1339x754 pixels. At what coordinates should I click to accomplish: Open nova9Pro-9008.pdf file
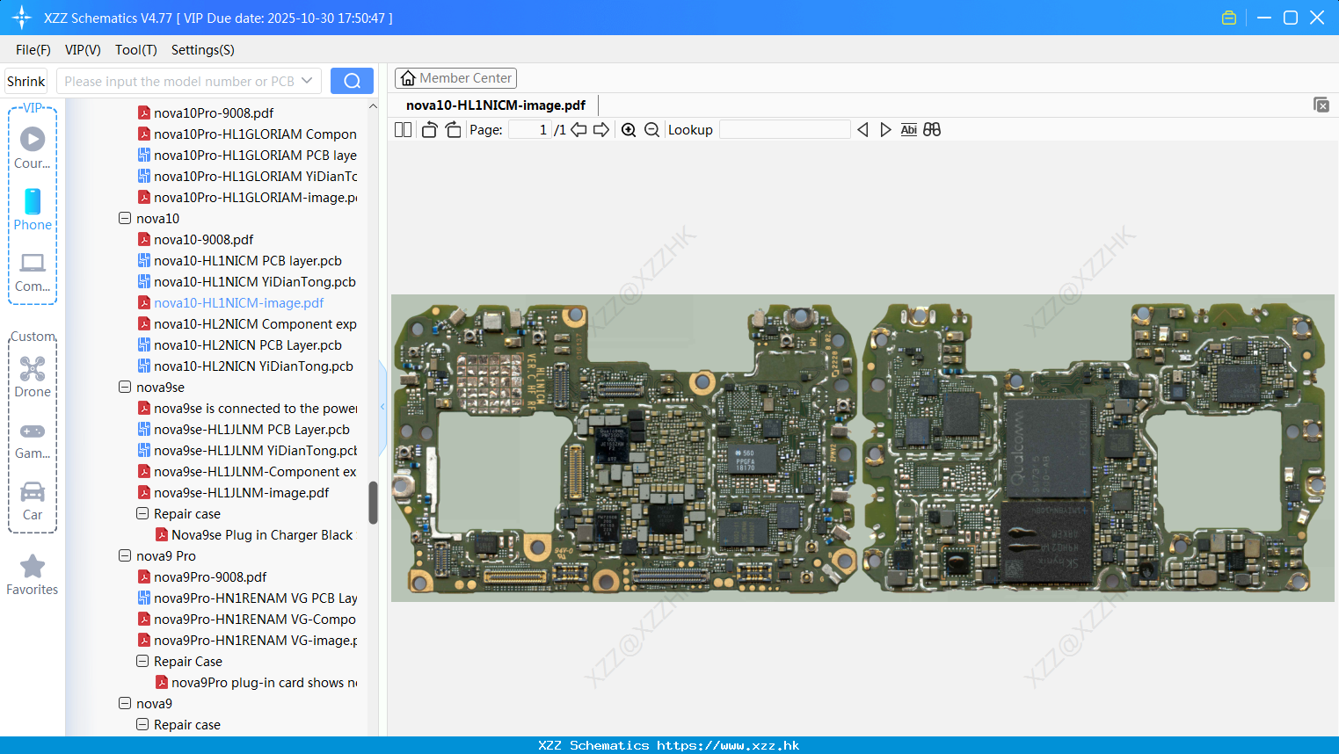(210, 576)
